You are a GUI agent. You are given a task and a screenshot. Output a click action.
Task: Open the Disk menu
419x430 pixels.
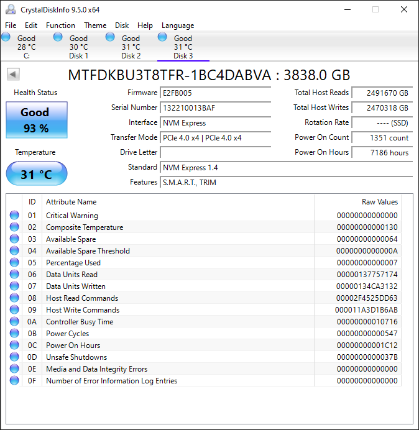tap(122, 25)
